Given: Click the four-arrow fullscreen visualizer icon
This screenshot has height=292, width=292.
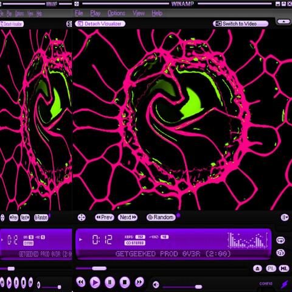Looking at the screenshot, I should pos(82,217).
